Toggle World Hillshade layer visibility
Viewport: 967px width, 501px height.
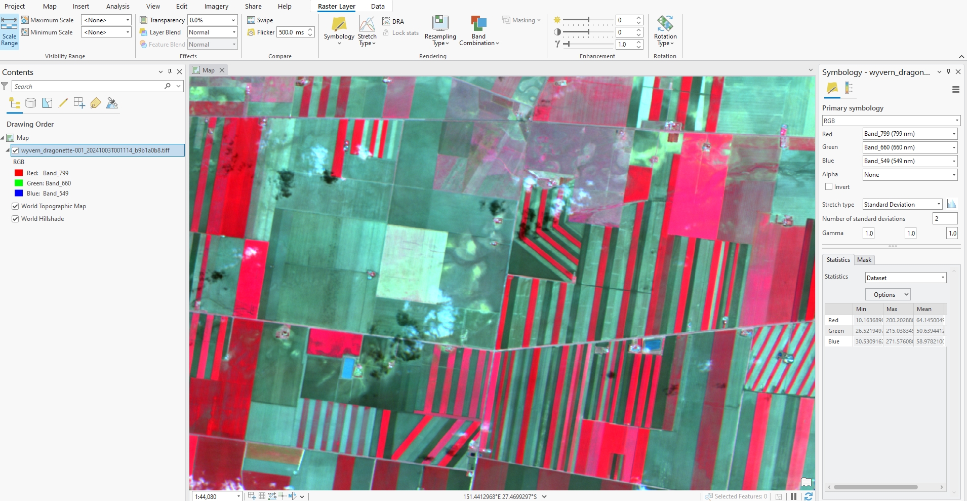tap(15, 219)
